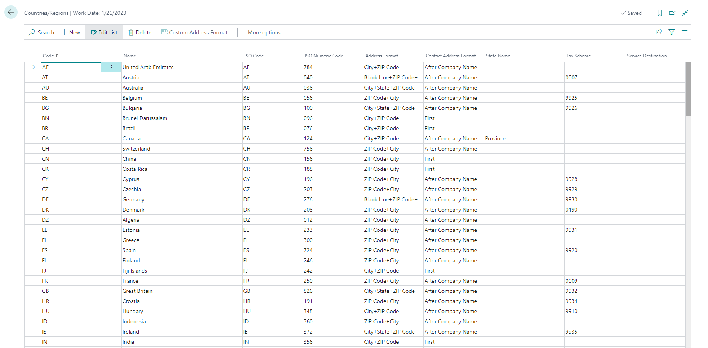Click the vertical scrollbar thumb
This screenshot has width=708, height=348.
[x=688, y=89]
